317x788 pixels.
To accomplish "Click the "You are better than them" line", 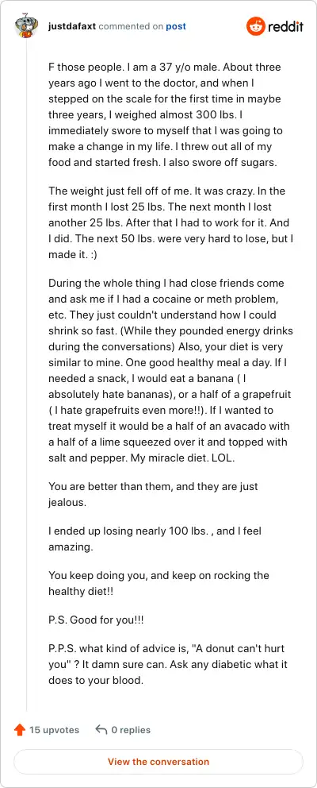I will tap(153, 495).
